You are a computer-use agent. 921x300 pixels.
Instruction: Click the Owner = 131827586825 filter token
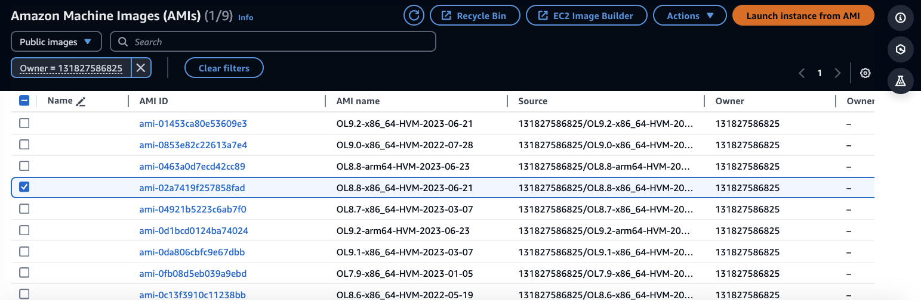click(71, 68)
